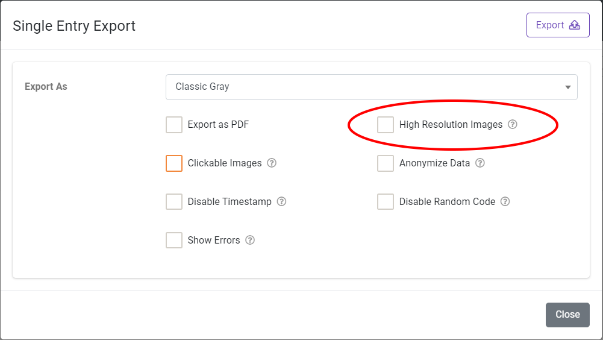603x340 pixels.
Task: Click the arrow of the Export As dropdown
Action: coord(567,87)
